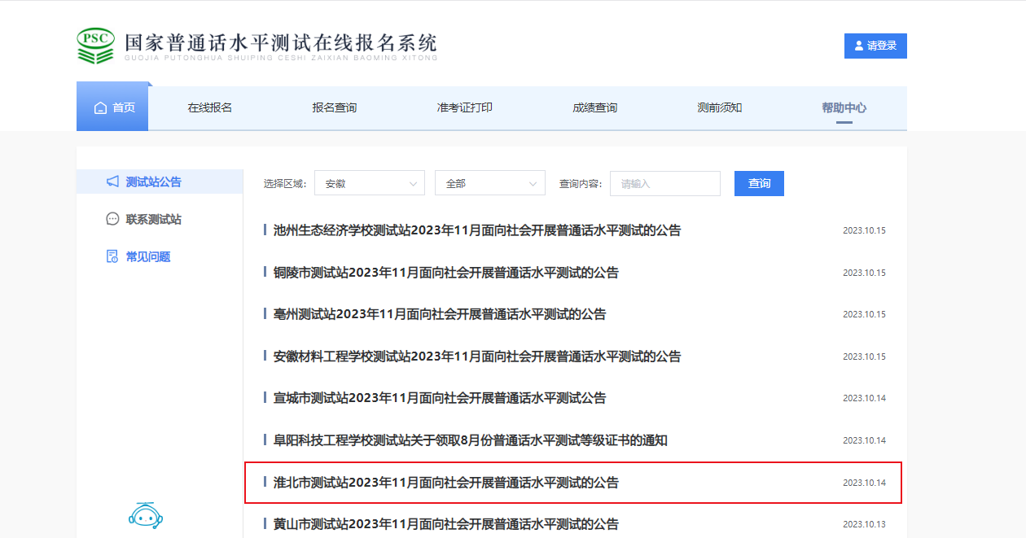Open the robot assistant mascot icon
1026x538 pixels.
click(146, 514)
